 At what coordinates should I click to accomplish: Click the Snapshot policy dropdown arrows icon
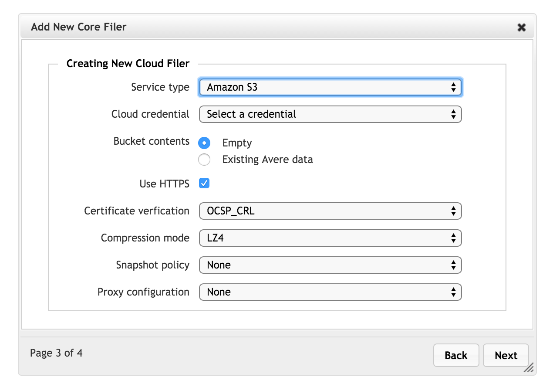point(453,265)
